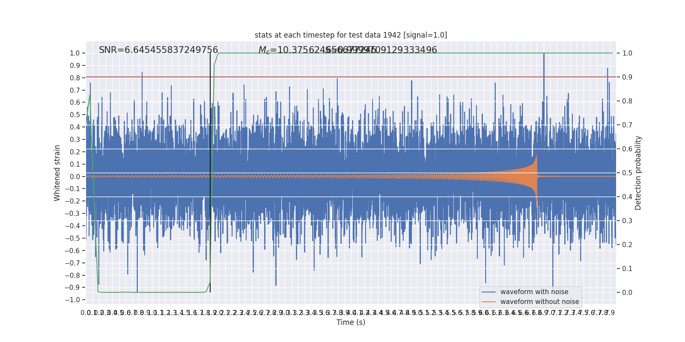Click Whitened strain tick label 0.2
685x342 pixels.
[x=75, y=152]
